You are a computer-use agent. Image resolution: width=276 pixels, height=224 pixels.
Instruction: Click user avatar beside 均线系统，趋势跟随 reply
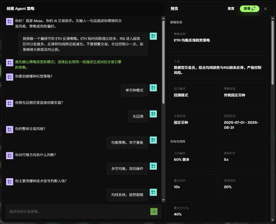pyautogui.click(x=153, y=192)
